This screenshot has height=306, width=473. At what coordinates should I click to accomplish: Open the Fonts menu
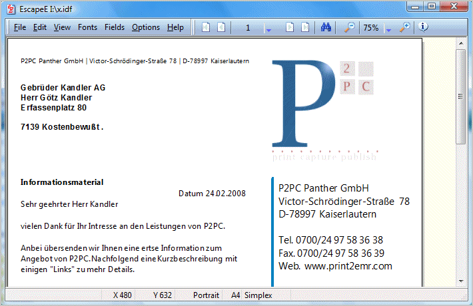(87, 27)
